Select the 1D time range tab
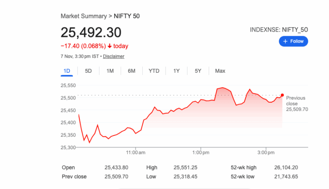Image resolution: width=329 pixels, height=189 pixels. 67,71
